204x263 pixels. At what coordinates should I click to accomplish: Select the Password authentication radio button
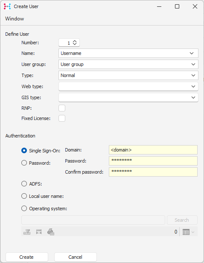24,163
